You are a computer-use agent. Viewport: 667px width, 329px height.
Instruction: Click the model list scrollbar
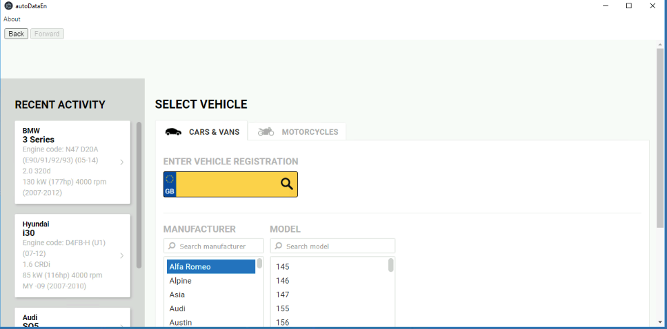coord(391,266)
